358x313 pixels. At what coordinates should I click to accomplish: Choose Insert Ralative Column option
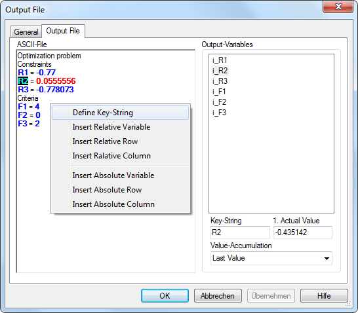point(120,156)
